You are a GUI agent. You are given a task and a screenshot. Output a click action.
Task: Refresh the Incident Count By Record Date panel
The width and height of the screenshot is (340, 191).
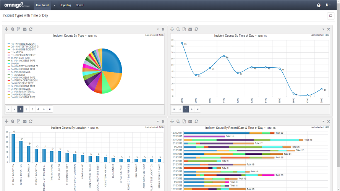point(196,121)
